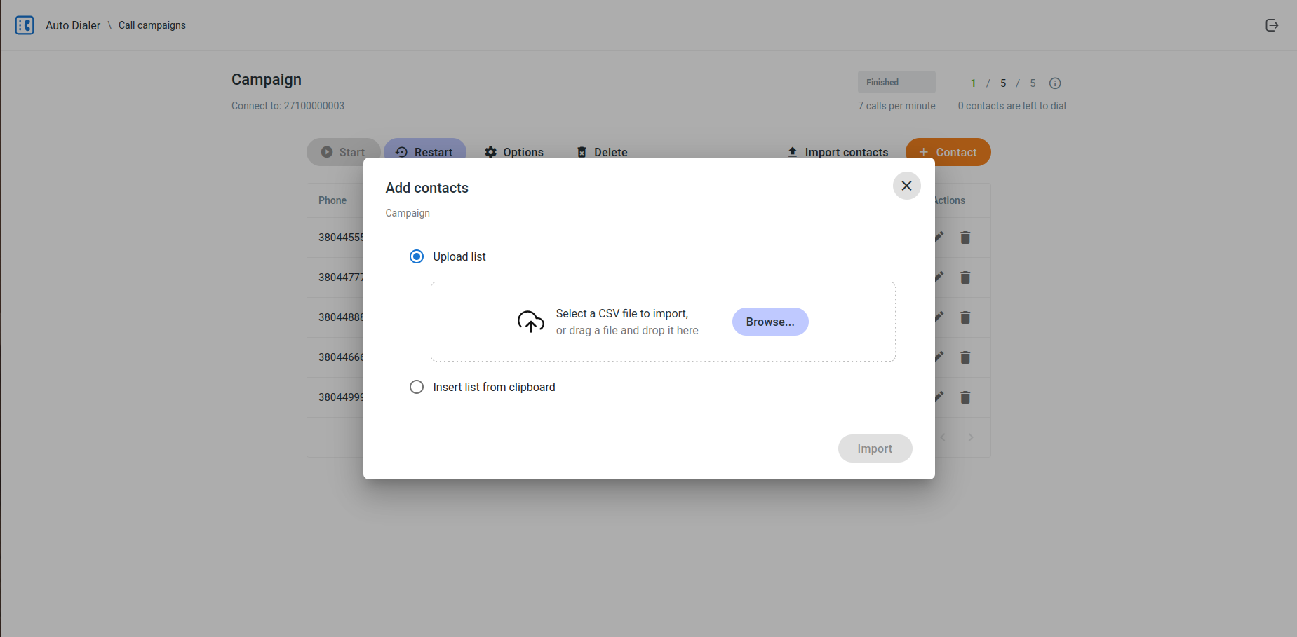Click the Finished status badge
This screenshot has height=637, width=1297.
pyautogui.click(x=896, y=82)
